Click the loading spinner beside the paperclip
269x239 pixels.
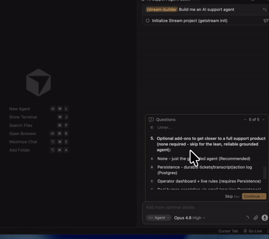247,218
